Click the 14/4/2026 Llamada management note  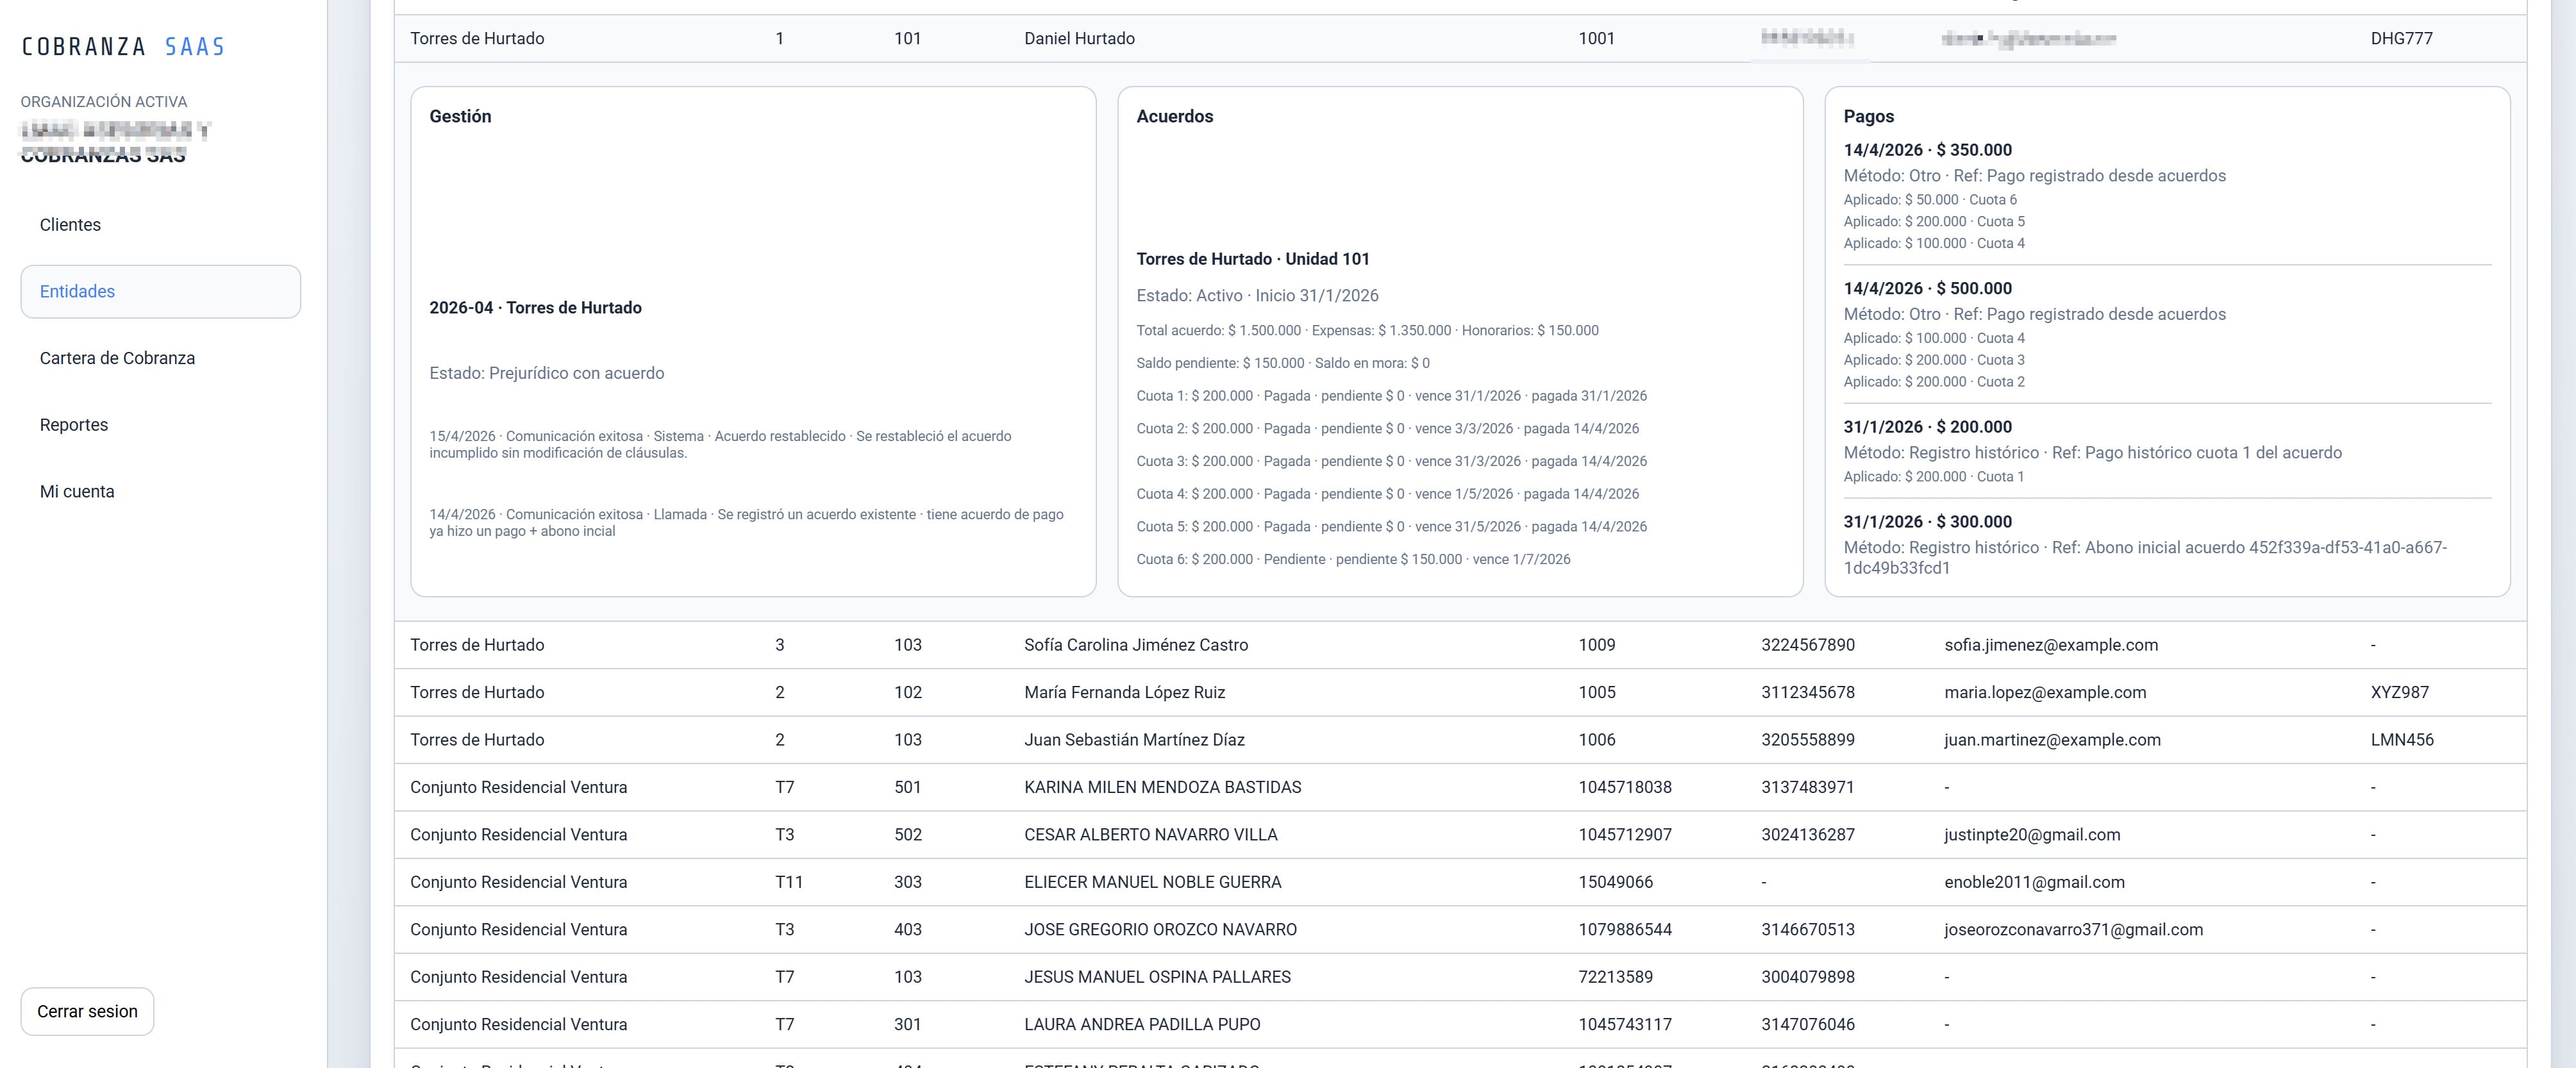746,522
